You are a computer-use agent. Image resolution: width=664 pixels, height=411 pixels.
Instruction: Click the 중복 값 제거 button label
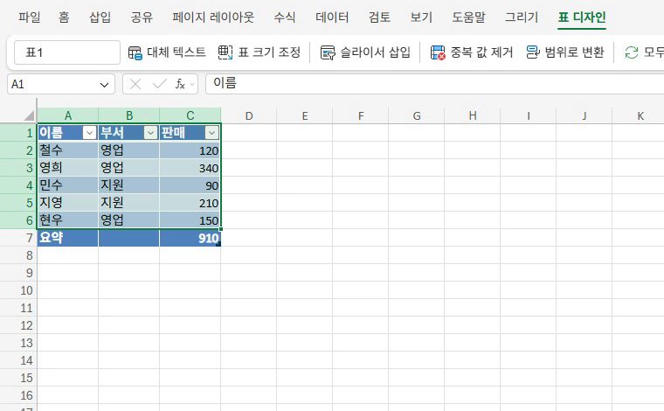coord(482,52)
